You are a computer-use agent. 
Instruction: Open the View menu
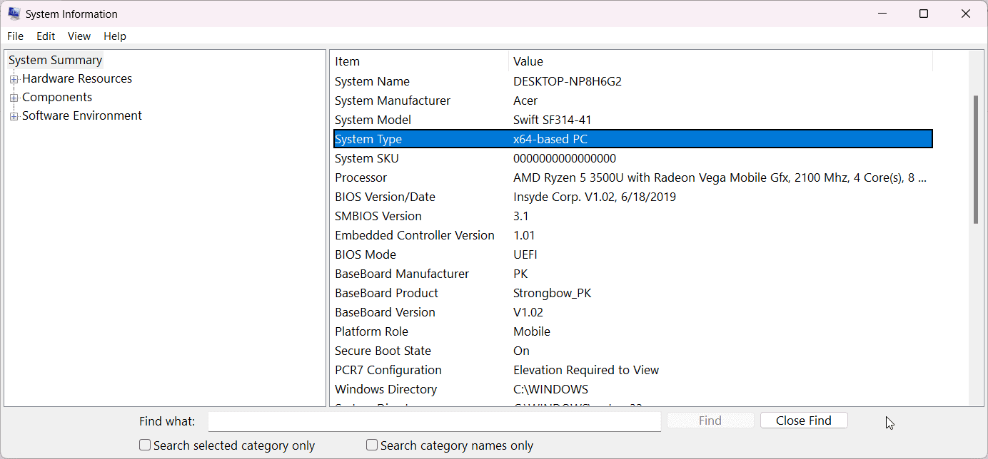79,36
